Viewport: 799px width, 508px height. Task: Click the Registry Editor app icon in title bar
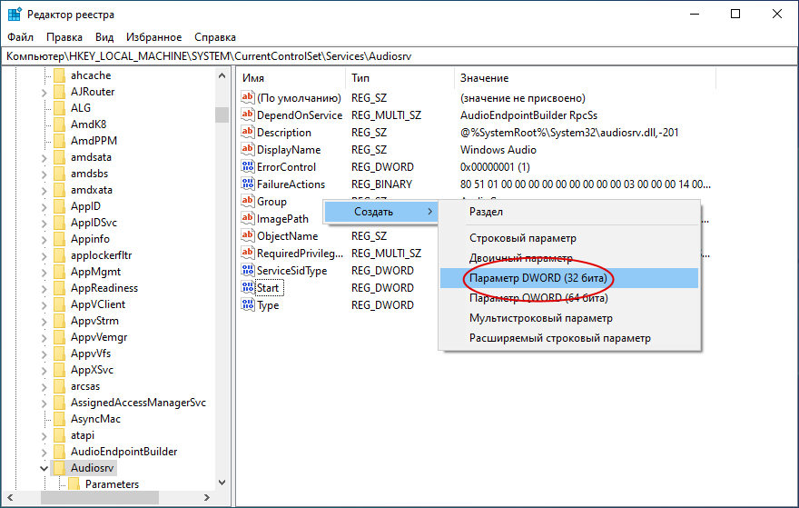(x=15, y=15)
